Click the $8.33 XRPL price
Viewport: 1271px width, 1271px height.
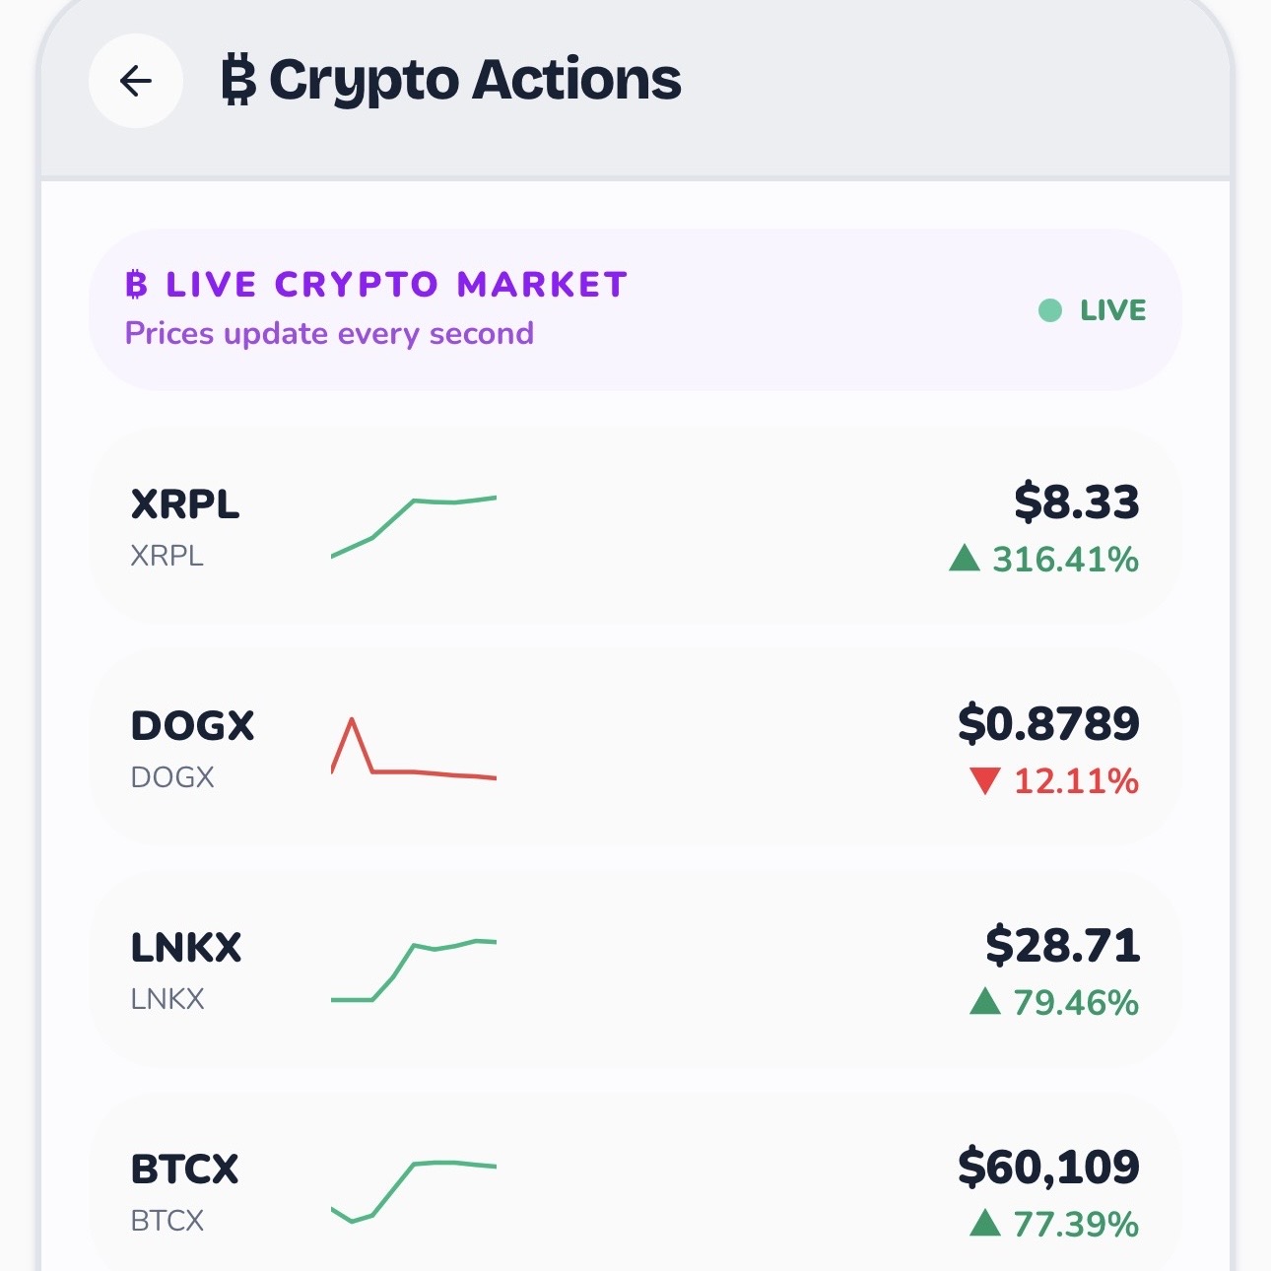[1077, 502]
